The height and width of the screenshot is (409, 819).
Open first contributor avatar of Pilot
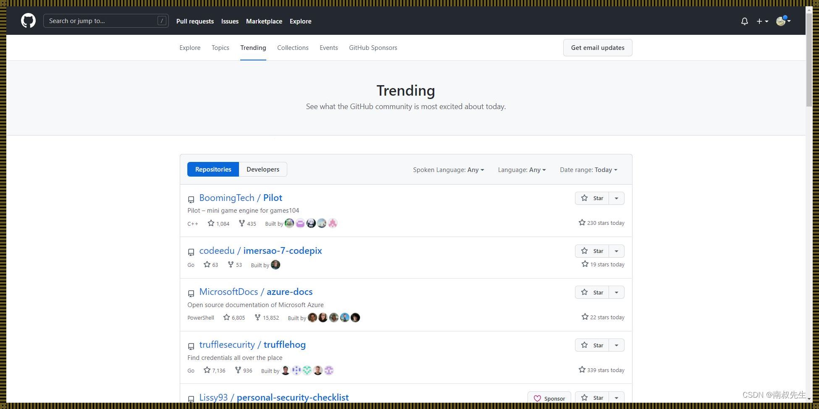pyautogui.click(x=289, y=223)
